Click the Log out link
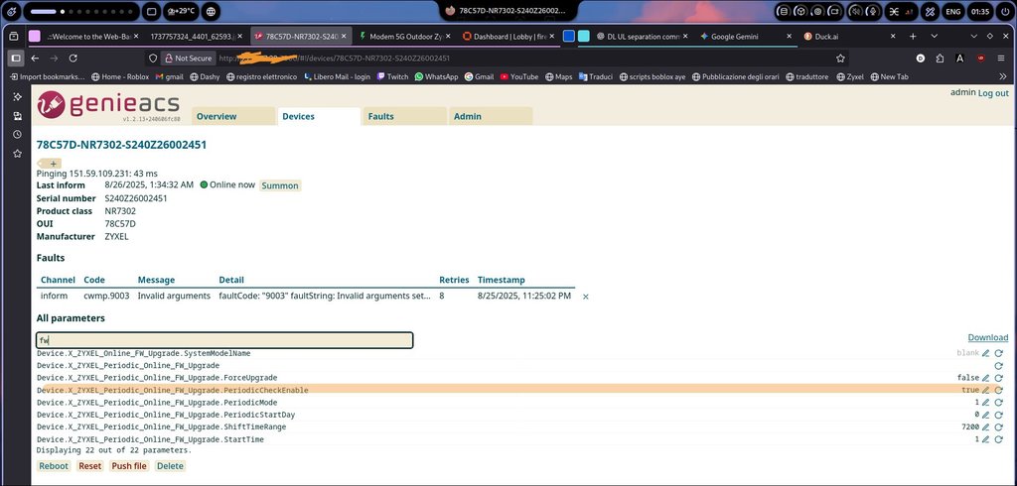The width and height of the screenshot is (1017, 486). coord(993,93)
